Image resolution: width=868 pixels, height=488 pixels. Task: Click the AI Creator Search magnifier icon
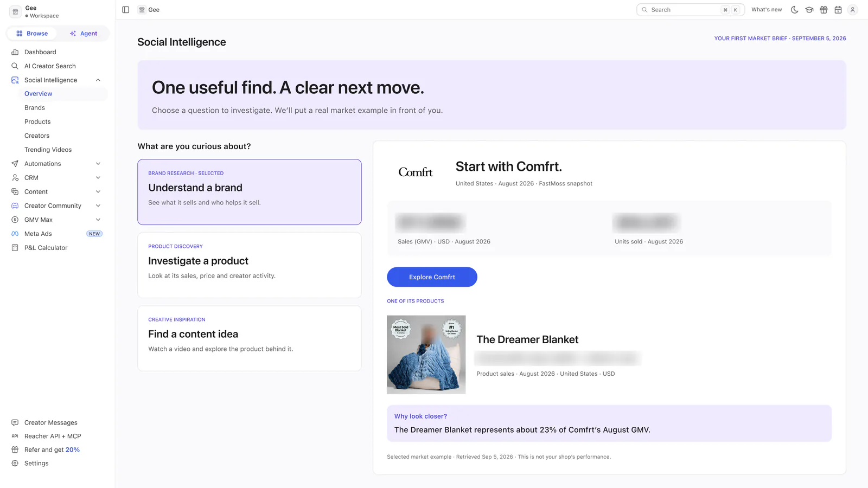[x=15, y=66]
